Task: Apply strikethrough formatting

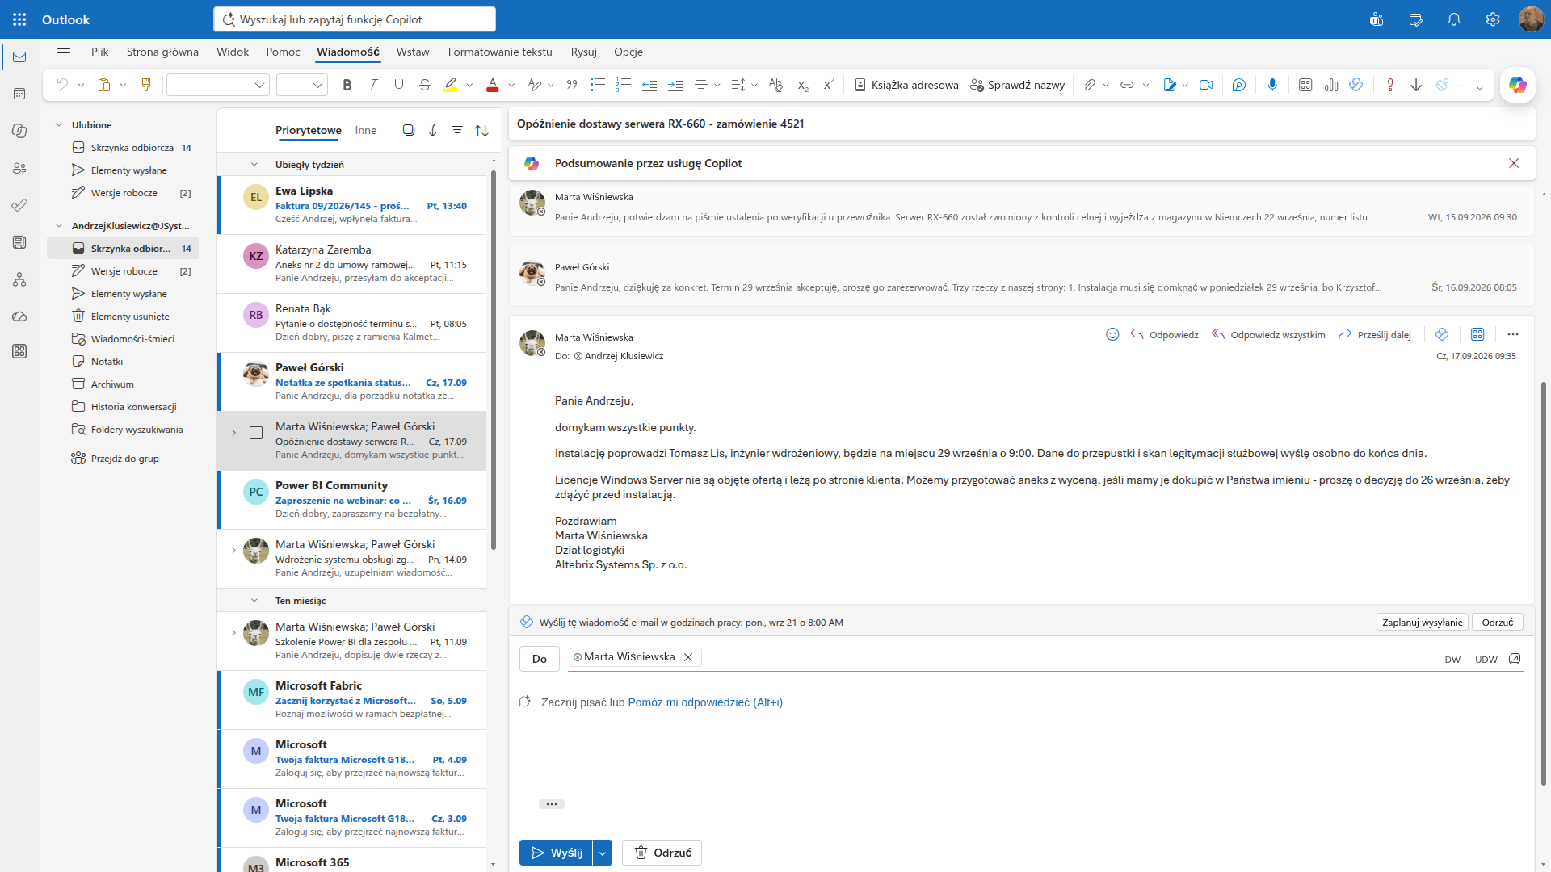Action: [425, 85]
